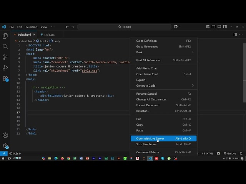This screenshot has width=246, height=184.
Task: Select the index.html editor tab
Action: pos(24,34)
